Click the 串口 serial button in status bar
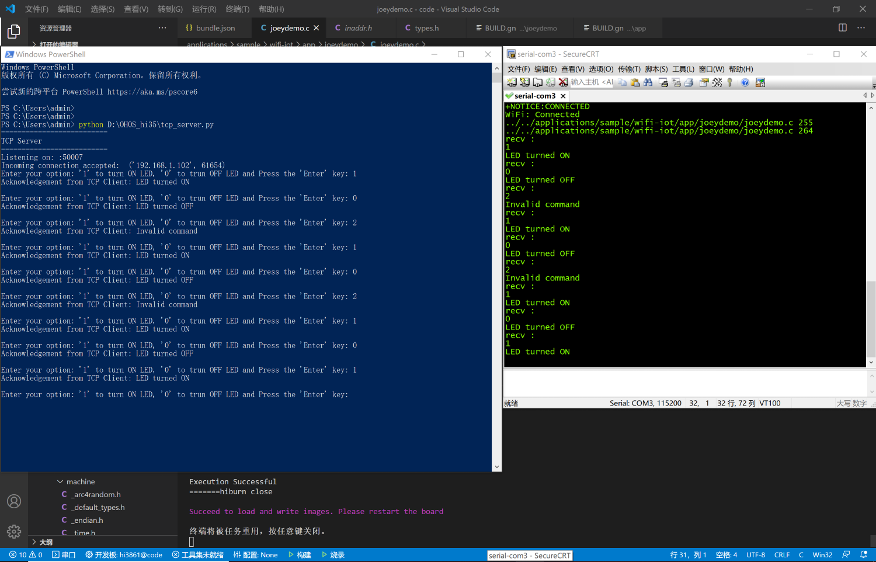The width and height of the screenshot is (876, 562). point(64,555)
